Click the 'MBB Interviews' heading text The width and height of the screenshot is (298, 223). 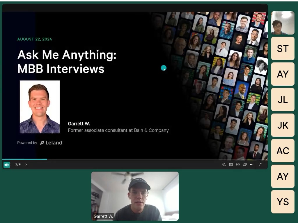[x=61, y=69]
